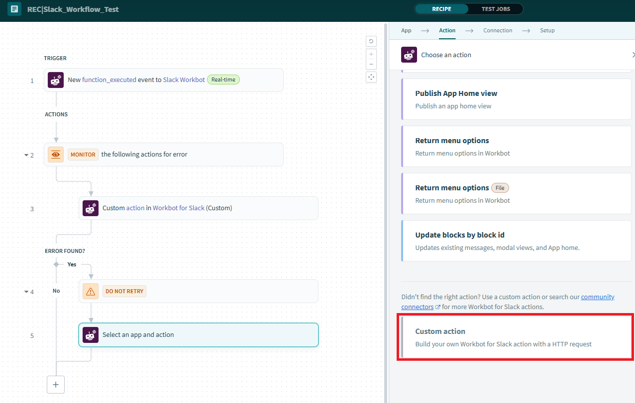Select the 'Select an app and action' step

pyautogui.click(x=199, y=335)
